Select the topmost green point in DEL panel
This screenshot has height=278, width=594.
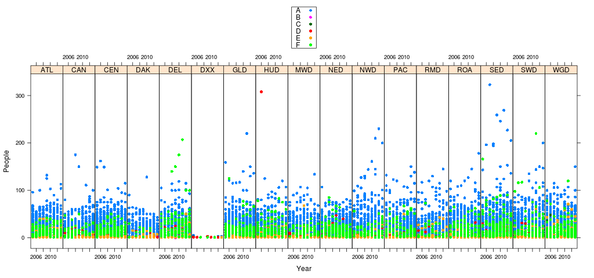pyautogui.click(x=182, y=140)
